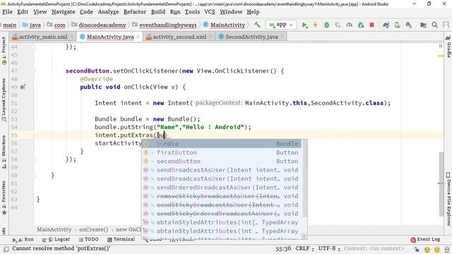452x254 pixels.
Task: Open the File menu
Action: 7,12
